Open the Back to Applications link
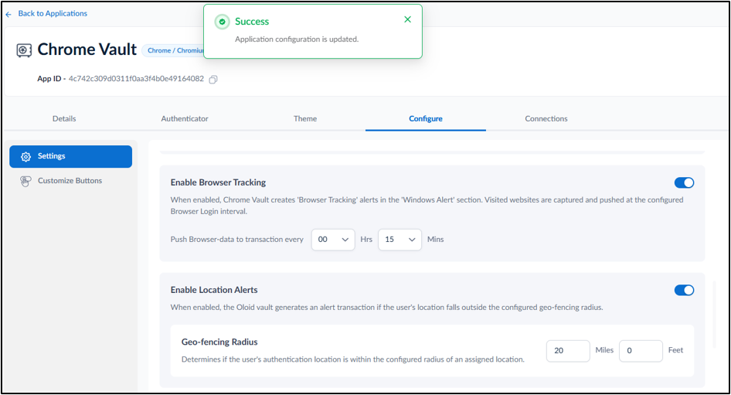 pos(53,13)
